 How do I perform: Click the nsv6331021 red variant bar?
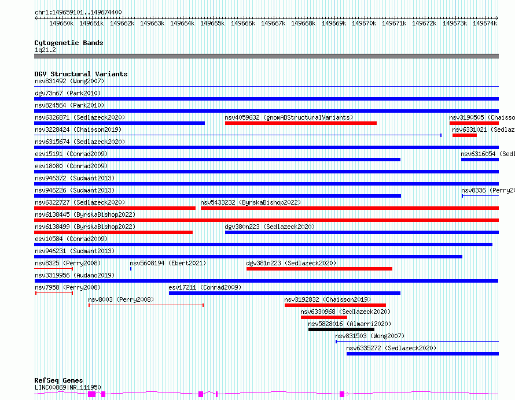[x=465, y=135]
